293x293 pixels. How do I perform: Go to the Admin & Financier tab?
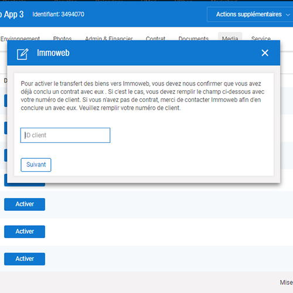coord(109,38)
